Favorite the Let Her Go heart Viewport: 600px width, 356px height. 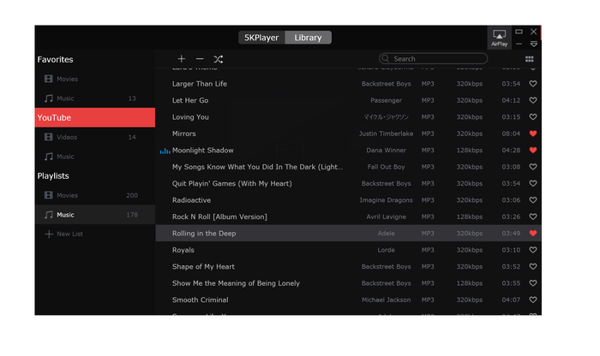click(x=532, y=100)
